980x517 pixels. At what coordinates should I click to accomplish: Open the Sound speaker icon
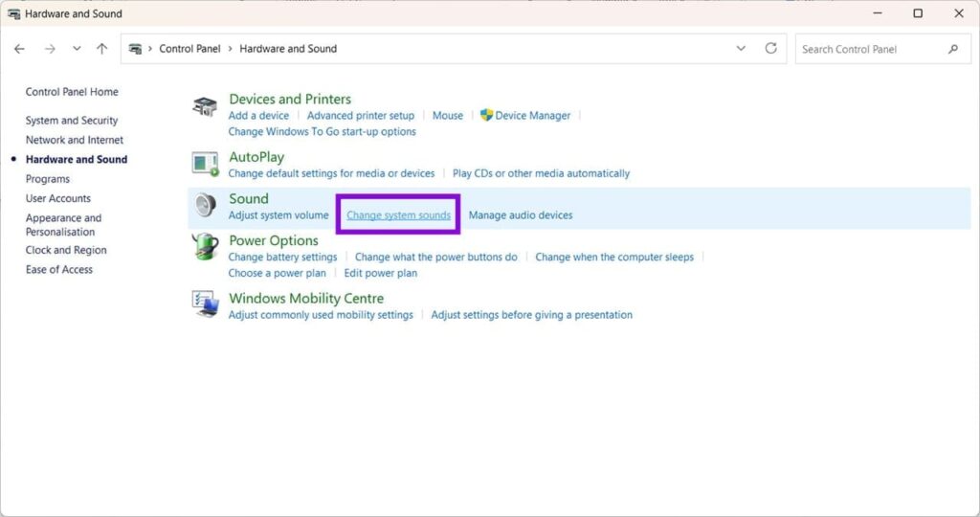(x=205, y=205)
